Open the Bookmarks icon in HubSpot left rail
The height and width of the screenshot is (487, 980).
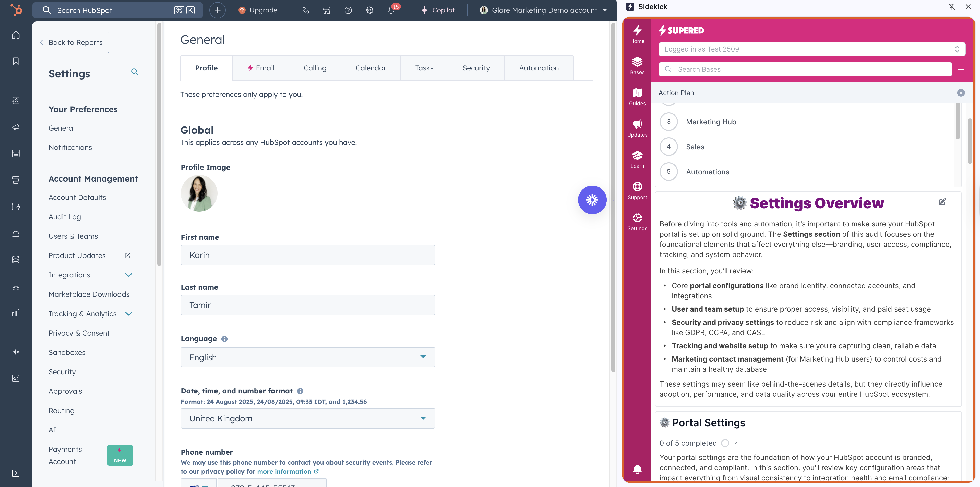coord(16,61)
